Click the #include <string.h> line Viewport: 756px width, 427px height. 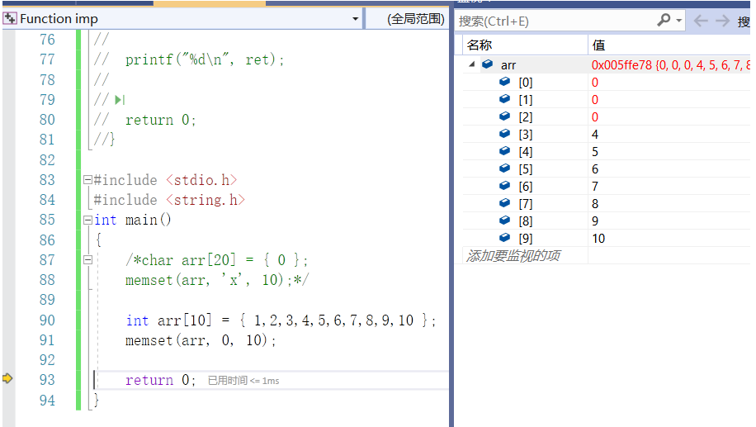(169, 200)
